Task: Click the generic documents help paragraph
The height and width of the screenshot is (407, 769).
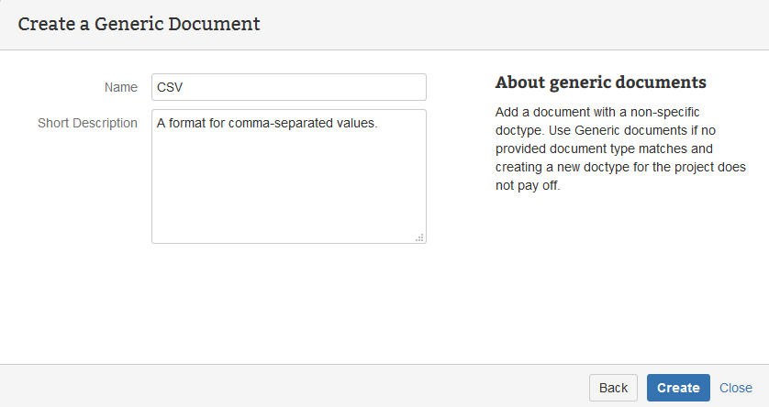Action: (620, 148)
